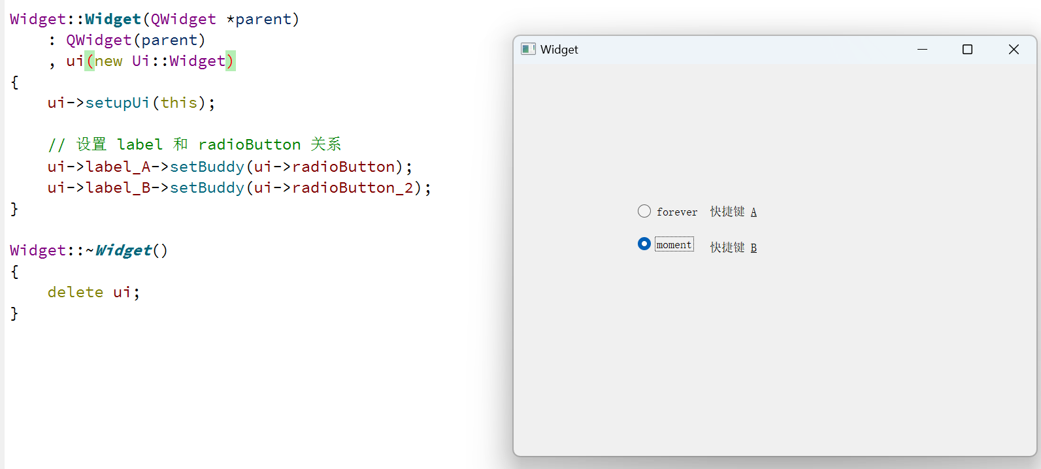Image resolution: width=1041 pixels, height=469 pixels.
Task: Minimize the Widget window
Action: [x=922, y=49]
